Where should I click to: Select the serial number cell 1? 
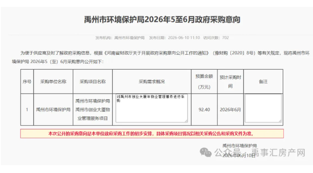point(27,109)
